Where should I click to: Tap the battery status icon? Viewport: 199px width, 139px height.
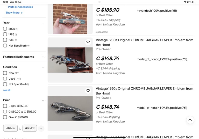(194, 2)
